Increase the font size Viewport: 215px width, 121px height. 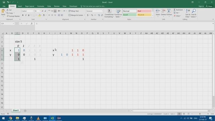coord(43,11)
